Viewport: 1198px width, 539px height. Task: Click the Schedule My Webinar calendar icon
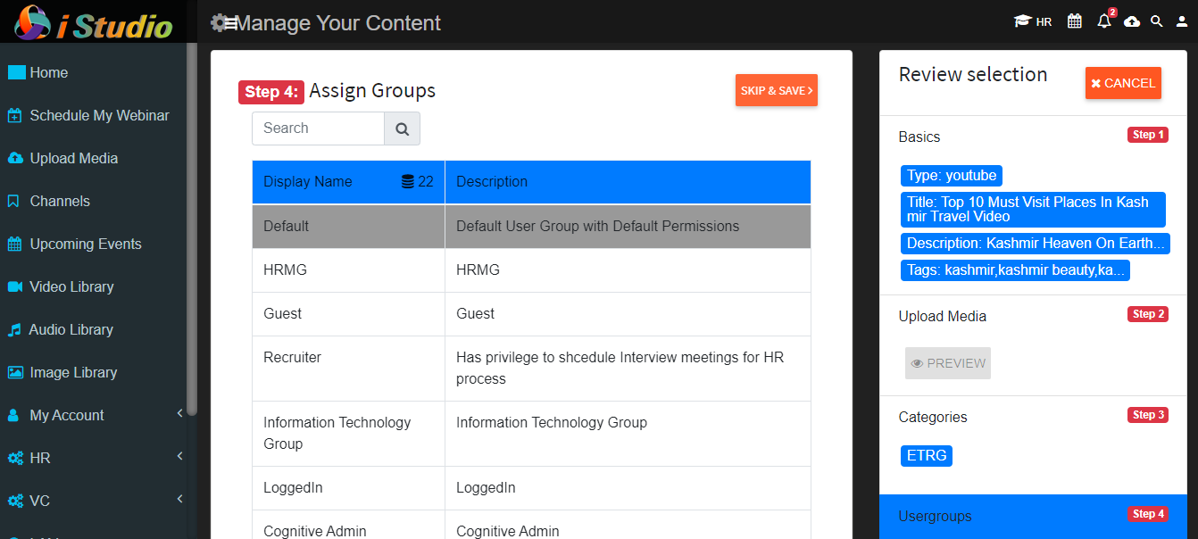click(x=15, y=115)
